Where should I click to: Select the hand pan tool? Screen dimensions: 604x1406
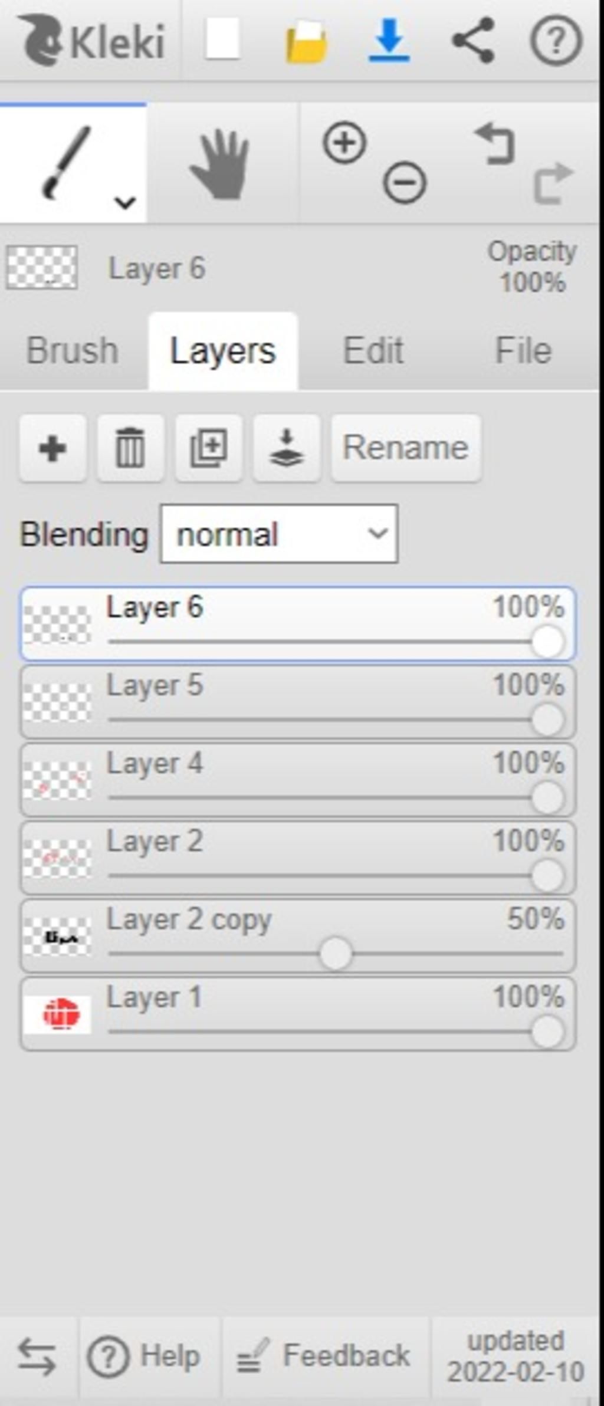221,165
